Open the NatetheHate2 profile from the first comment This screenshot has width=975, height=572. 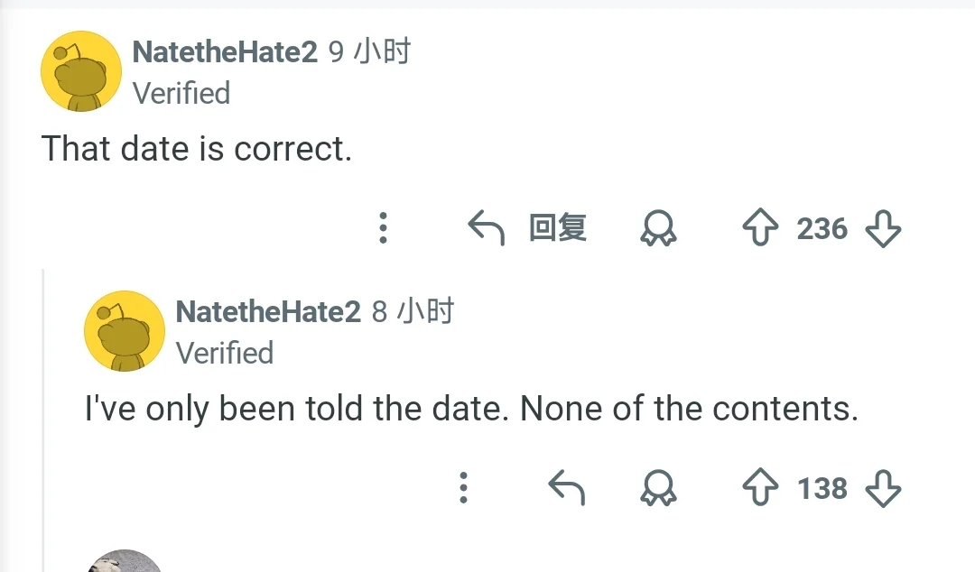pos(225,52)
